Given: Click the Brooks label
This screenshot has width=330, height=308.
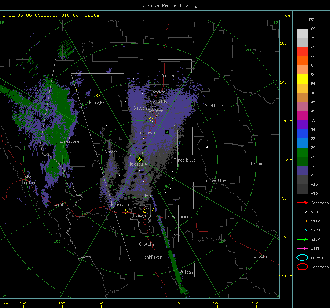Looking at the screenshot, I should pos(261,256).
